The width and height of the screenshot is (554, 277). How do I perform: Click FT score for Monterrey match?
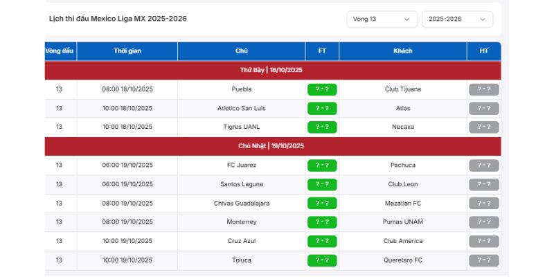tap(322, 222)
